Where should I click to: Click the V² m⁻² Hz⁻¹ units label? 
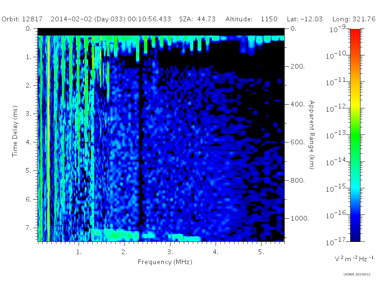tap(354, 258)
